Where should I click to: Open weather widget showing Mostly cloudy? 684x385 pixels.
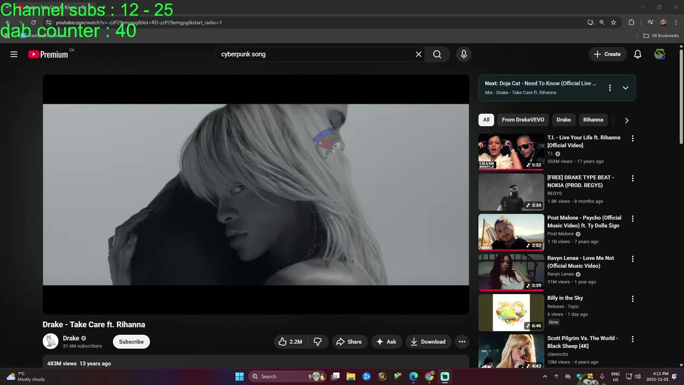tap(26, 376)
